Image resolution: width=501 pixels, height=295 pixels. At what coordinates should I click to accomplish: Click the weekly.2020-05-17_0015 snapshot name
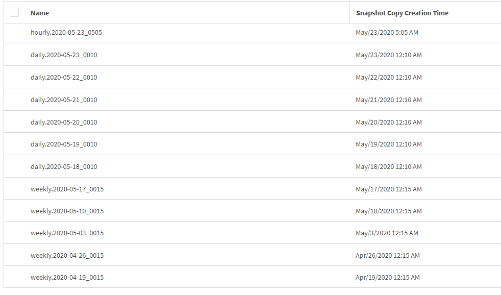(67, 189)
